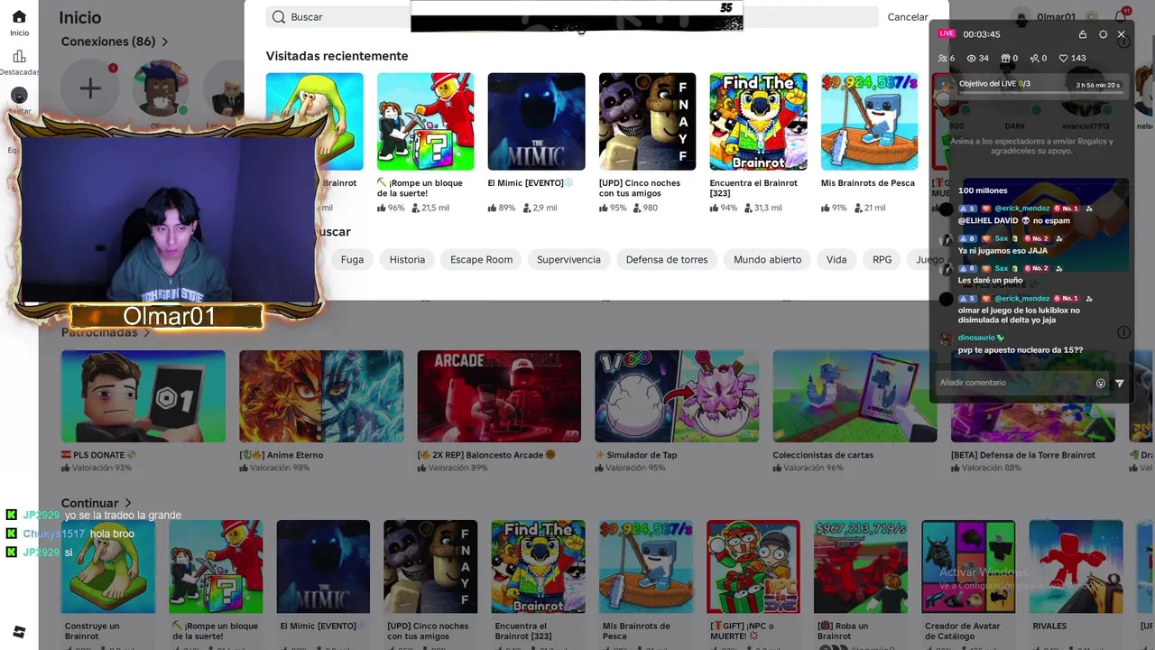Click Roblox logo icon at sidebar bottom
The width and height of the screenshot is (1155, 650).
19,632
